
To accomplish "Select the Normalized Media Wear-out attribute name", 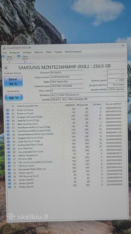I will 32,169.
